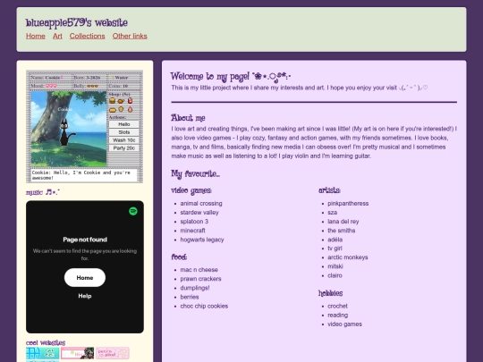Click 'dumplings!' list item

pos(195,288)
